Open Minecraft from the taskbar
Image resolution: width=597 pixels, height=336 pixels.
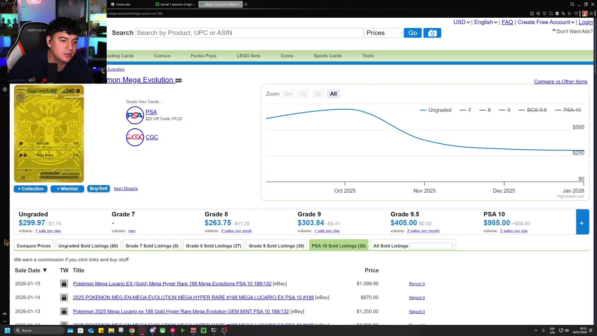pos(204,330)
